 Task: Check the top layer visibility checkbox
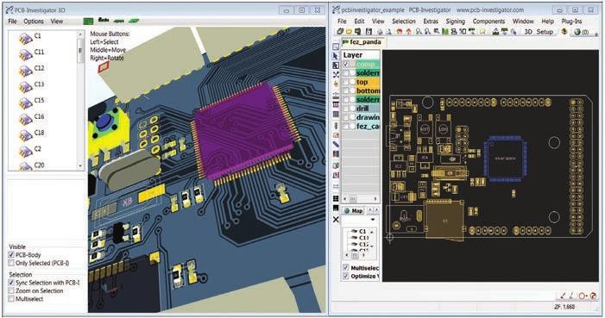(x=346, y=82)
